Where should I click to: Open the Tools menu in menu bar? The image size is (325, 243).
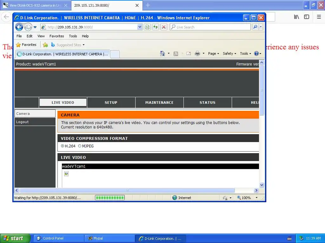(73, 36)
